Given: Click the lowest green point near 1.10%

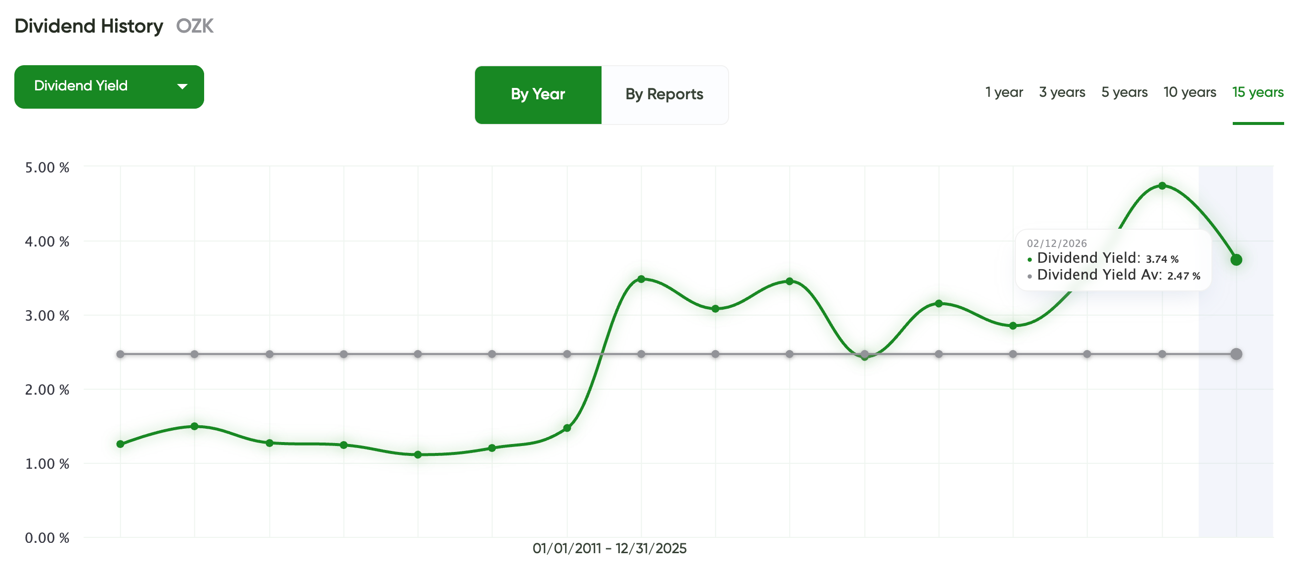Looking at the screenshot, I should pos(418,455).
